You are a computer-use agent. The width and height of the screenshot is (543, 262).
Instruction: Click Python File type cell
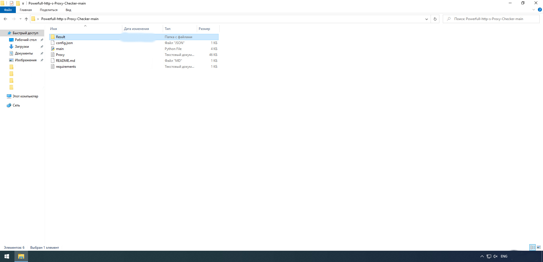173,49
